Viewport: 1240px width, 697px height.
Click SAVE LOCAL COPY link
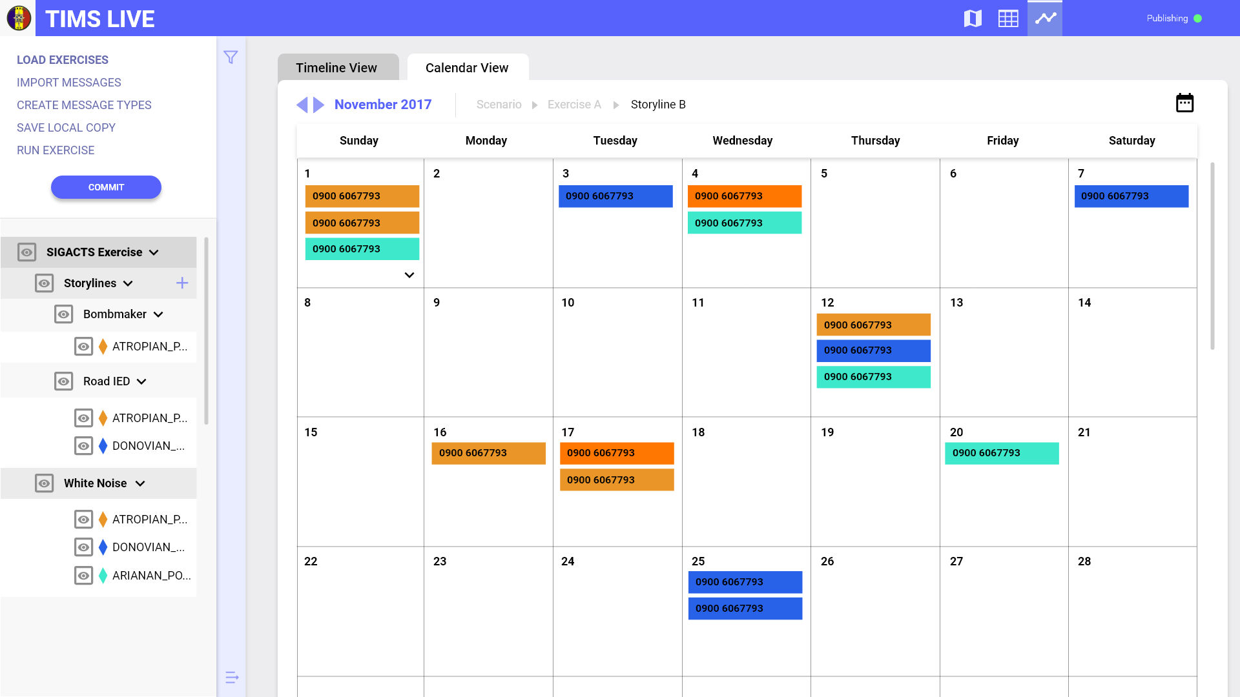65,126
